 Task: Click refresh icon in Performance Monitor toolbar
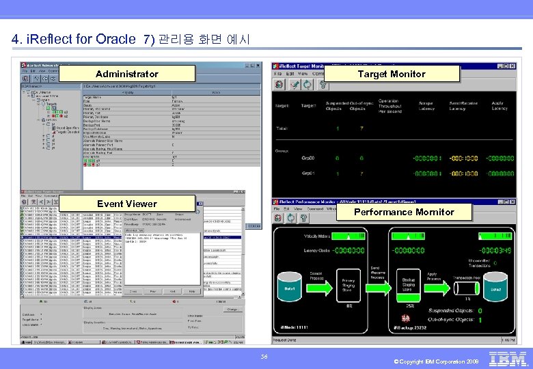[291, 218]
